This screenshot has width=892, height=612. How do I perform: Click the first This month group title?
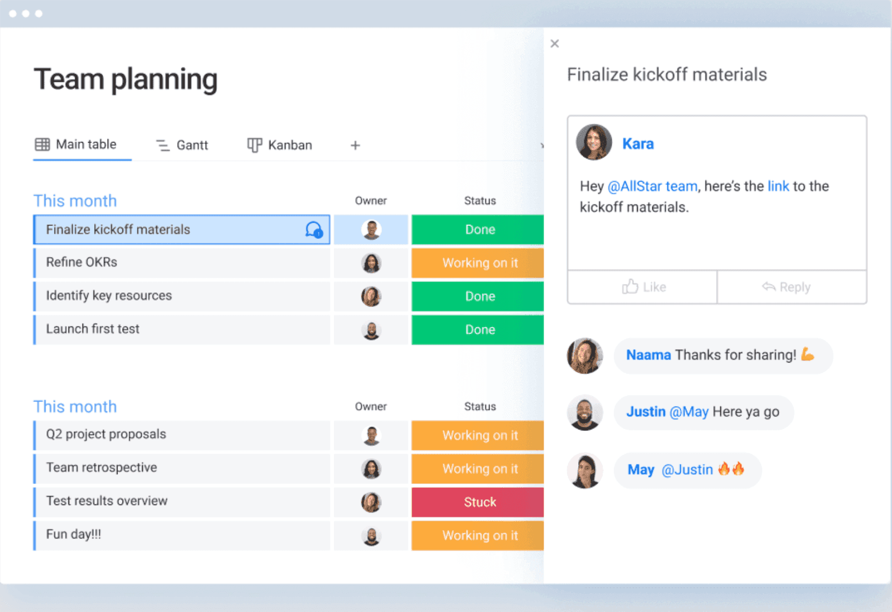(75, 200)
